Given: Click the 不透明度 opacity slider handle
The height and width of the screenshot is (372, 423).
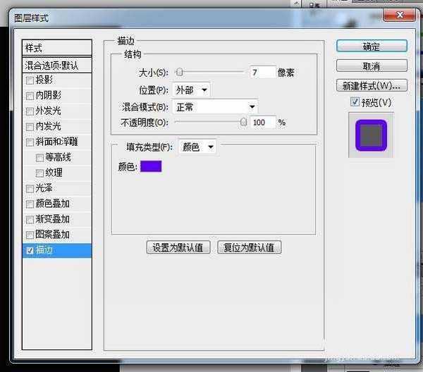Looking at the screenshot, I should (x=243, y=122).
